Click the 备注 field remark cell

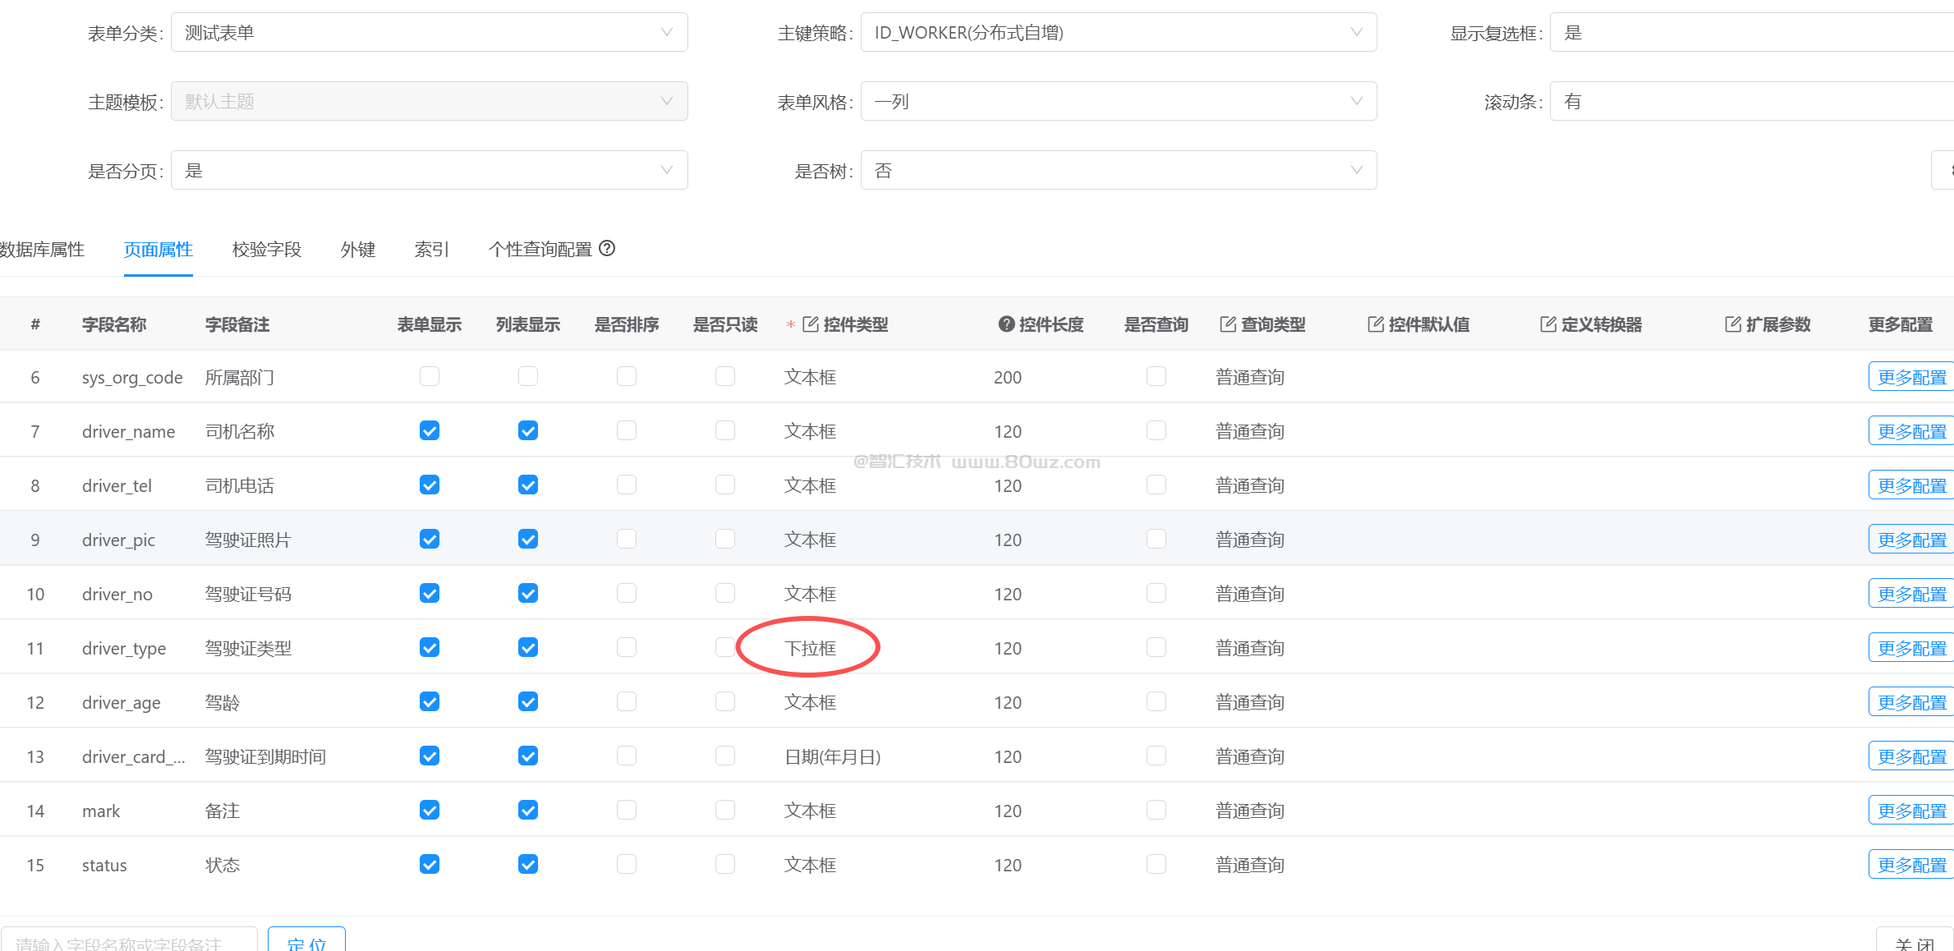click(223, 811)
